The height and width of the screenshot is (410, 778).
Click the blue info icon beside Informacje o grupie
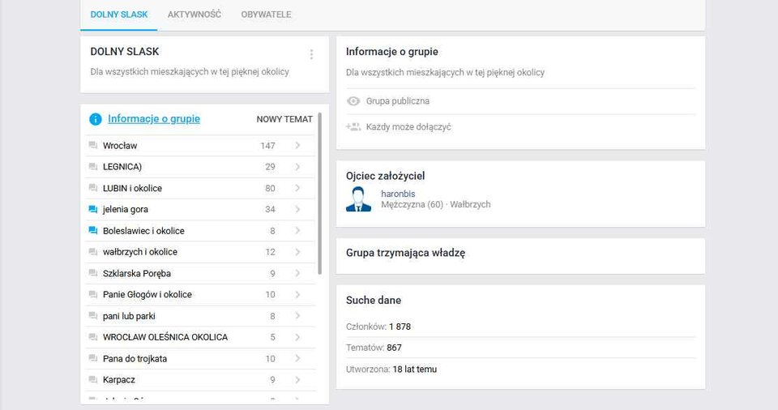tap(95, 119)
